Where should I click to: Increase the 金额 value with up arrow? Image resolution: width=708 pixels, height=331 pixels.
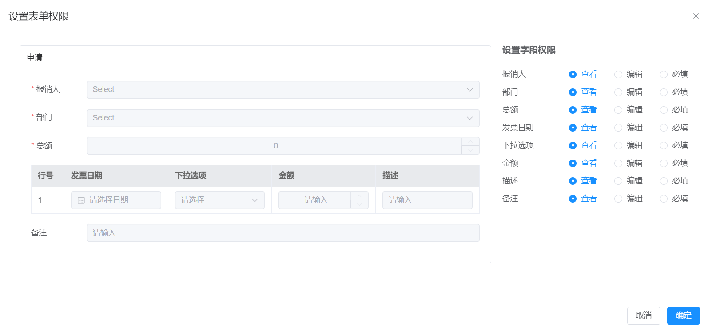click(x=359, y=196)
